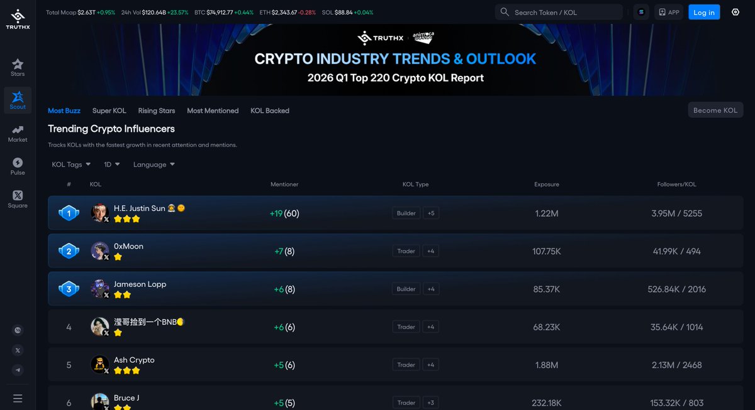Image resolution: width=755 pixels, height=410 pixels.
Task: Open the Square sidebar section
Action: click(x=18, y=199)
